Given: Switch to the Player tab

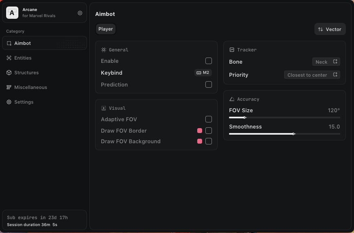Looking at the screenshot, I should click(x=106, y=29).
